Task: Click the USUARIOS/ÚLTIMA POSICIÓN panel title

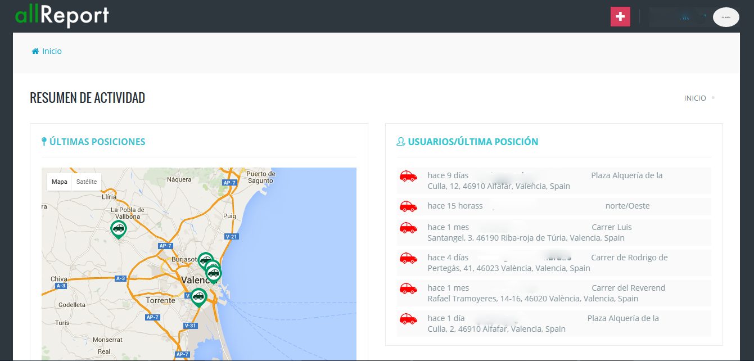Action: click(x=473, y=142)
